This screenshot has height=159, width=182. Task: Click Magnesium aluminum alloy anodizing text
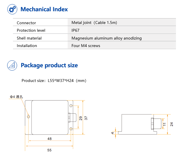pyautogui.click(x=107, y=38)
